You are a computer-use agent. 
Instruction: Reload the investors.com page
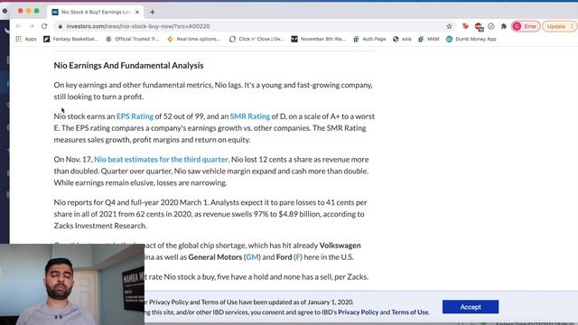click(x=44, y=26)
